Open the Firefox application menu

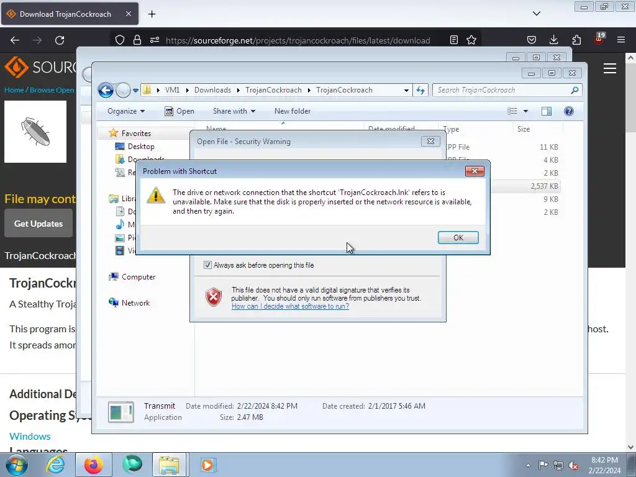(621, 40)
